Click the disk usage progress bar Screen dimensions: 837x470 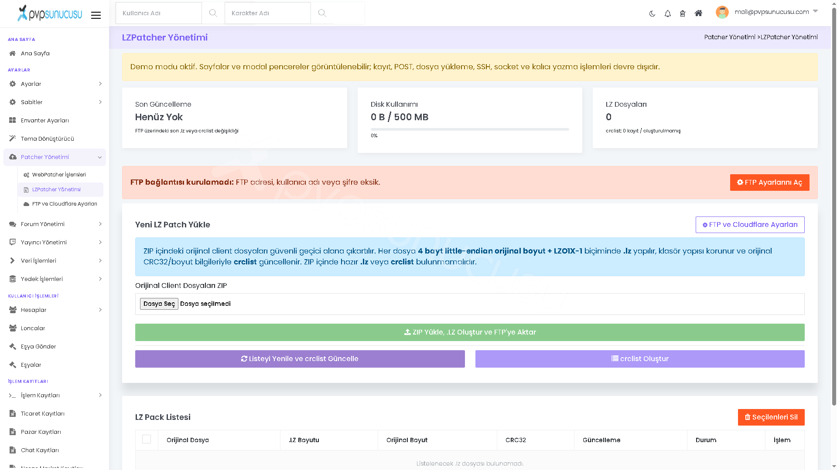point(470,129)
